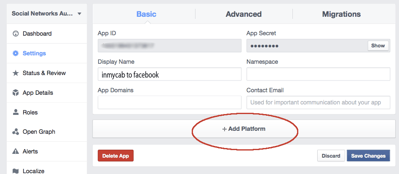This screenshot has height=174, width=399.
Task: Click the Dashboard gauge icon
Action: [16, 34]
